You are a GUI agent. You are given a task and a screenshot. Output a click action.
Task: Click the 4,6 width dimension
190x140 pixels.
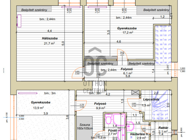pyautogui.click(x=119, y=42)
